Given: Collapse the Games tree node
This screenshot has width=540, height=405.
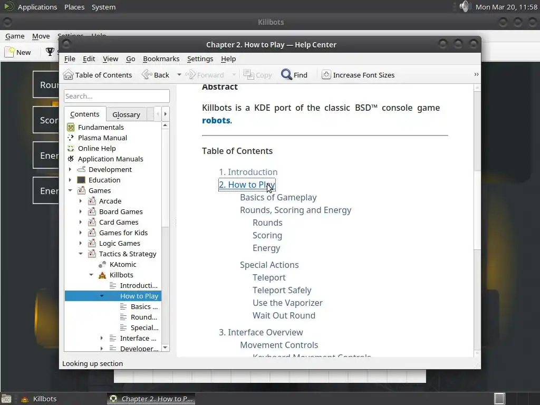Looking at the screenshot, I should point(70,190).
